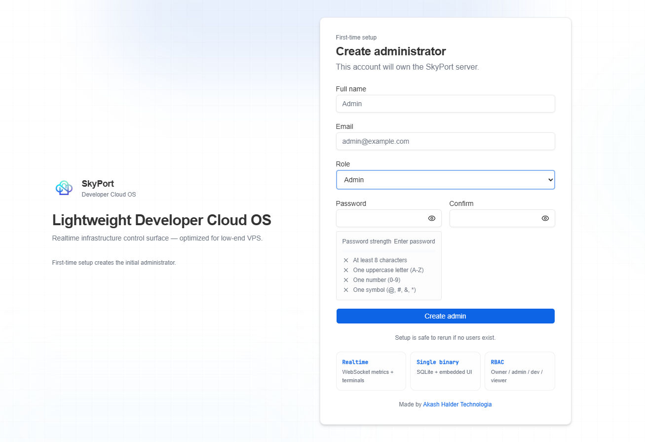Click 'This account will own the SkyPort server.' text
This screenshot has width=645, height=442.
coord(408,67)
